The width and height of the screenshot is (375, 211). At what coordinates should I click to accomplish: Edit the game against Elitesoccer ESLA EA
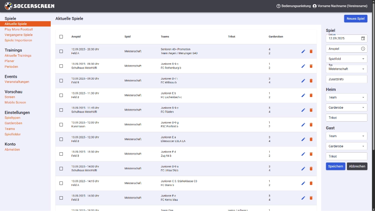pyautogui.click(x=303, y=139)
